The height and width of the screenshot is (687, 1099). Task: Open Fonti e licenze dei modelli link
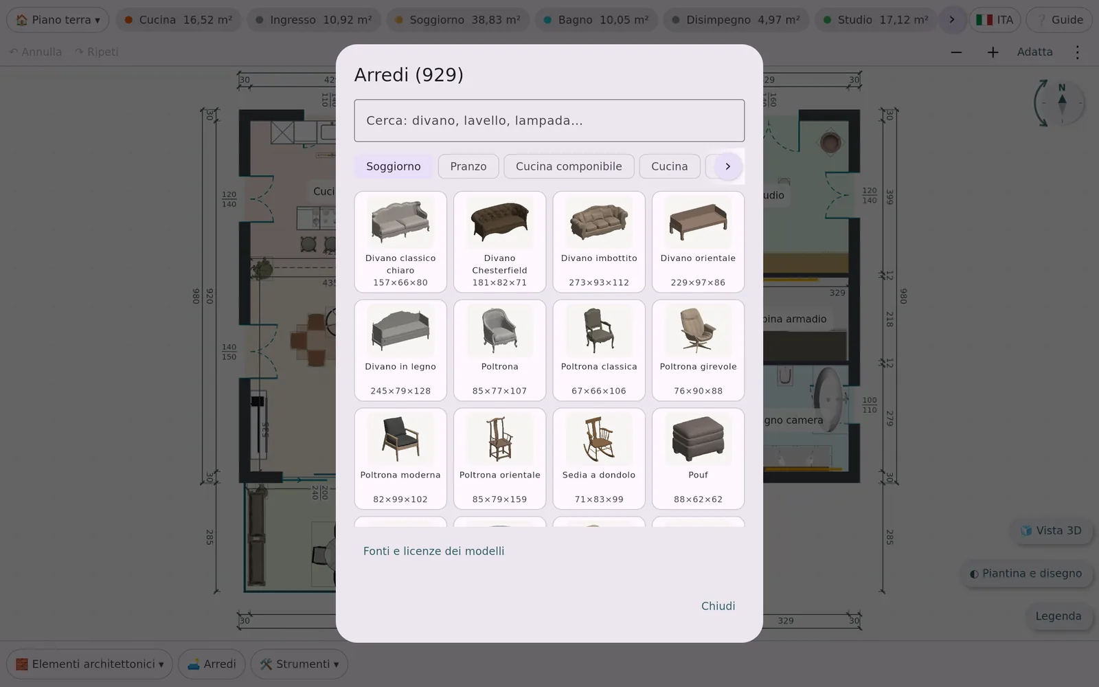point(433,551)
